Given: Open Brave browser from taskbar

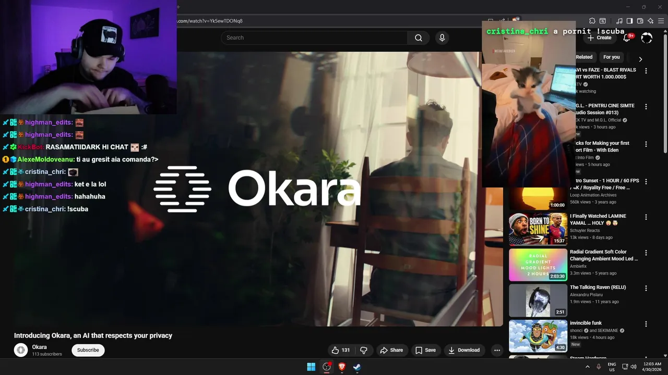Looking at the screenshot, I should [342, 367].
